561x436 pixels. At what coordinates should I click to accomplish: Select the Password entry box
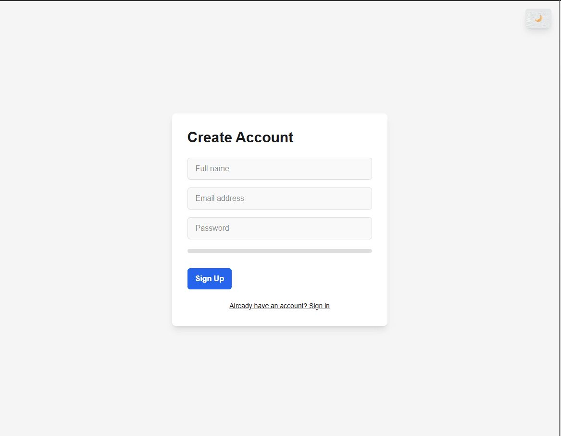coord(279,228)
